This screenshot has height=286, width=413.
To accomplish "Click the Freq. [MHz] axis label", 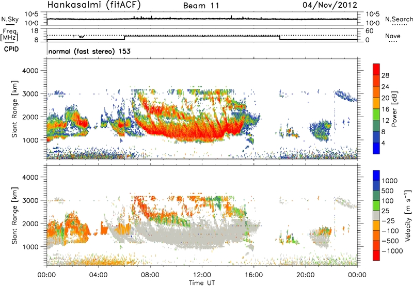I will pyautogui.click(x=9, y=35).
